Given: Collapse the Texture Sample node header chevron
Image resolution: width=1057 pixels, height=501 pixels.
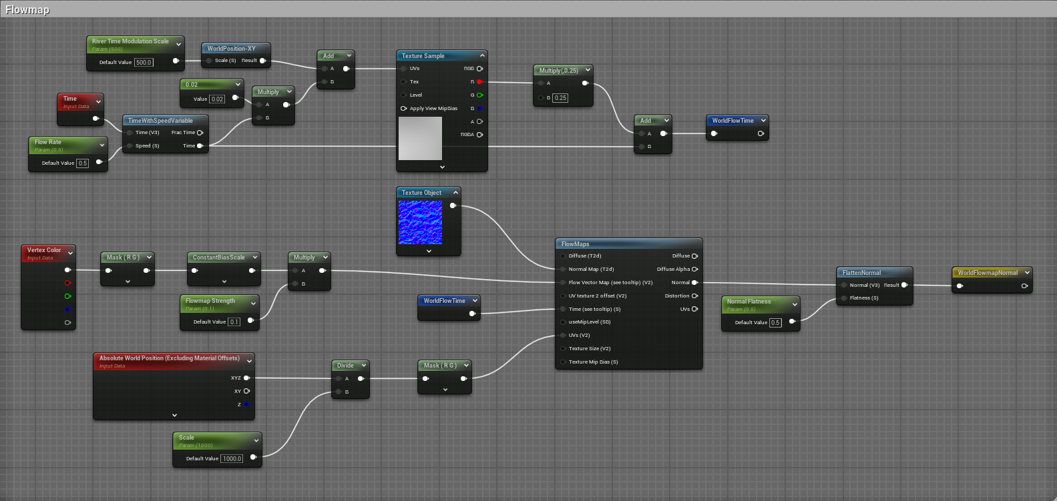Looking at the screenshot, I should (x=482, y=56).
